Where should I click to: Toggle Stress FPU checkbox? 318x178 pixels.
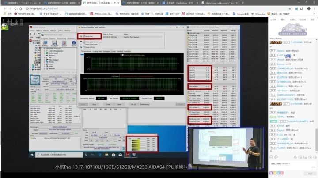point(84,36)
